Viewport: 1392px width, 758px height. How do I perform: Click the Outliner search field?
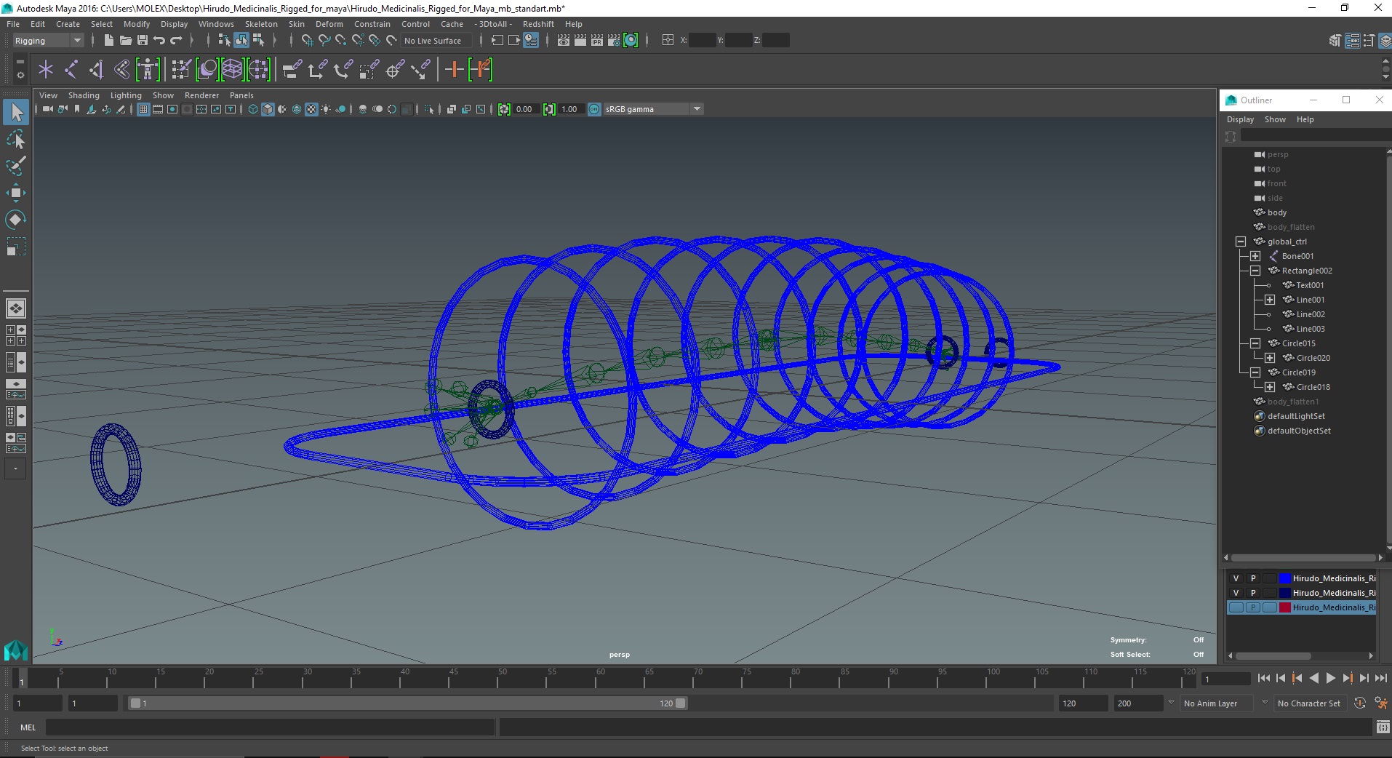tap(1315, 136)
